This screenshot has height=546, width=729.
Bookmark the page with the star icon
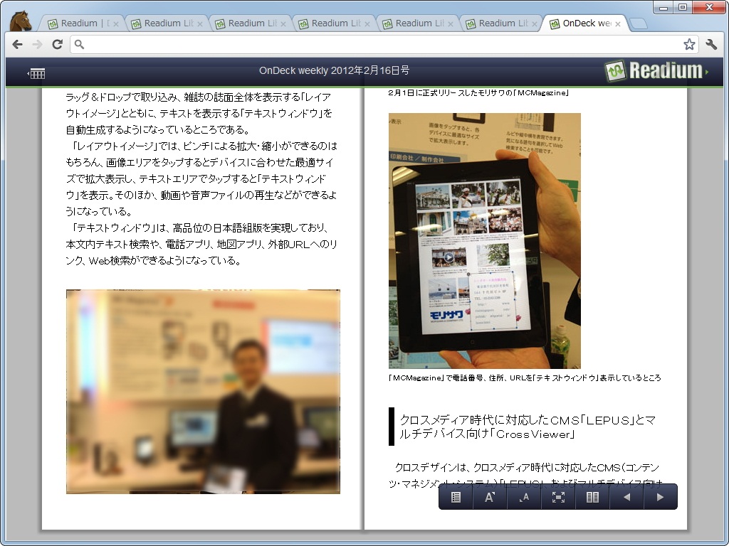point(689,43)
